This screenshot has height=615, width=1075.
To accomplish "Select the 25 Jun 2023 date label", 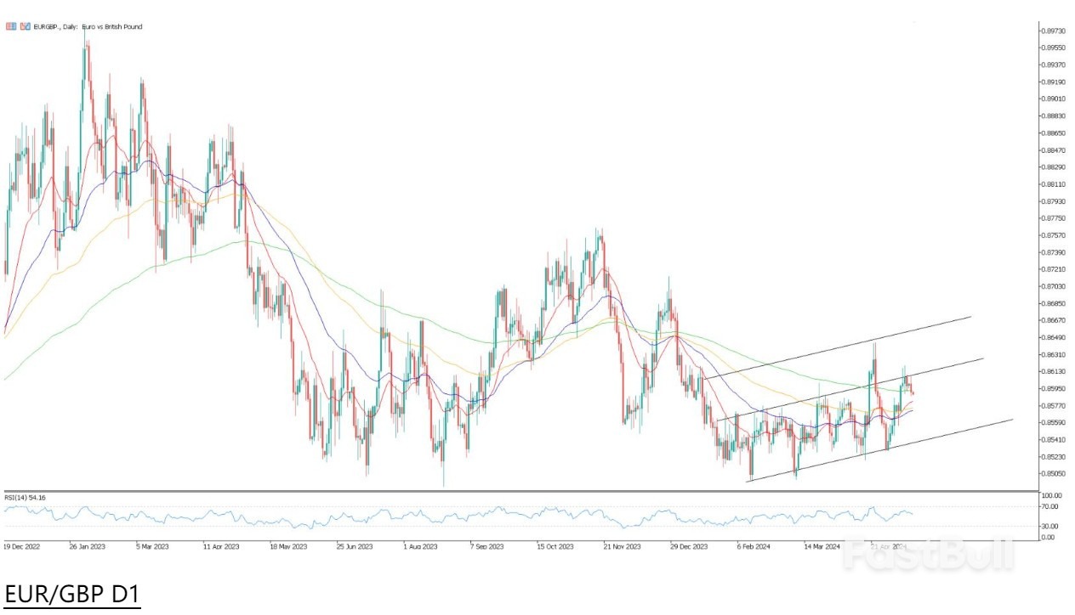I will pyautogui.click(x=355, y=548).
